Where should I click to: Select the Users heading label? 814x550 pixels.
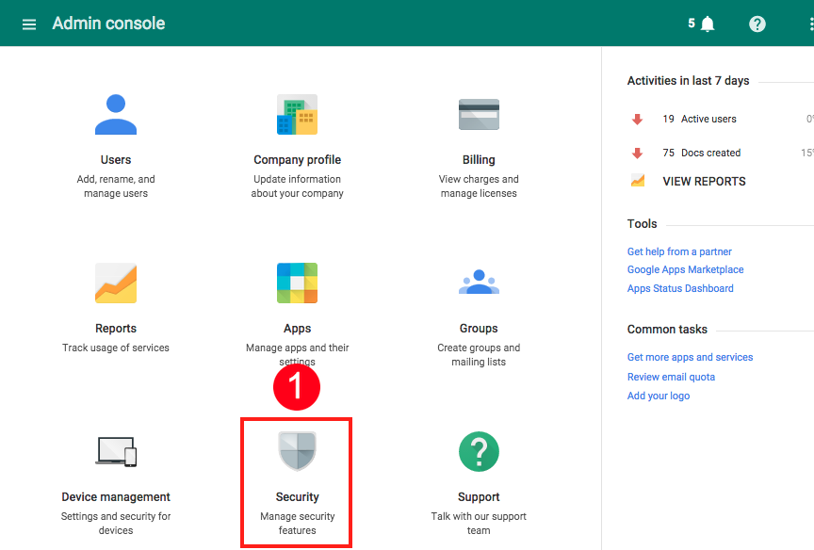pyautogui.click(x=116, y=160)
